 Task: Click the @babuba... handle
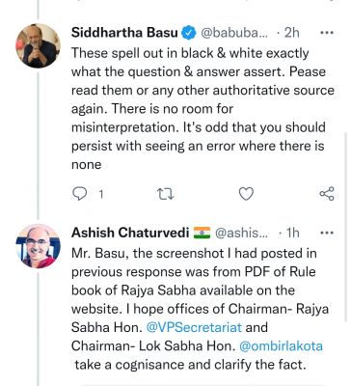point(234,33)
